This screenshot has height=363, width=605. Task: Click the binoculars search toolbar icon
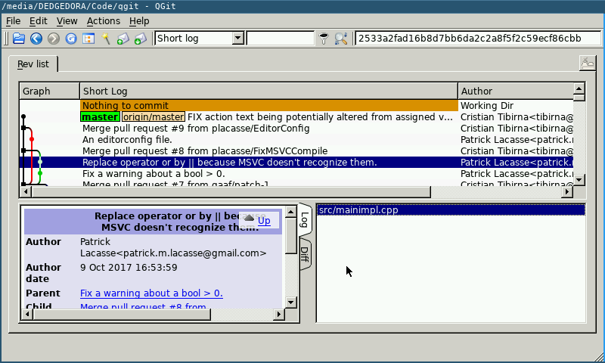click(341, 38)
